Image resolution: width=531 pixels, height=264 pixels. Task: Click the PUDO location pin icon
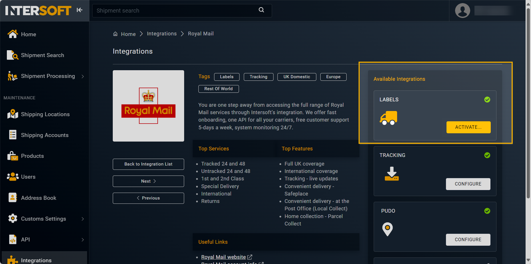(387, 229)
